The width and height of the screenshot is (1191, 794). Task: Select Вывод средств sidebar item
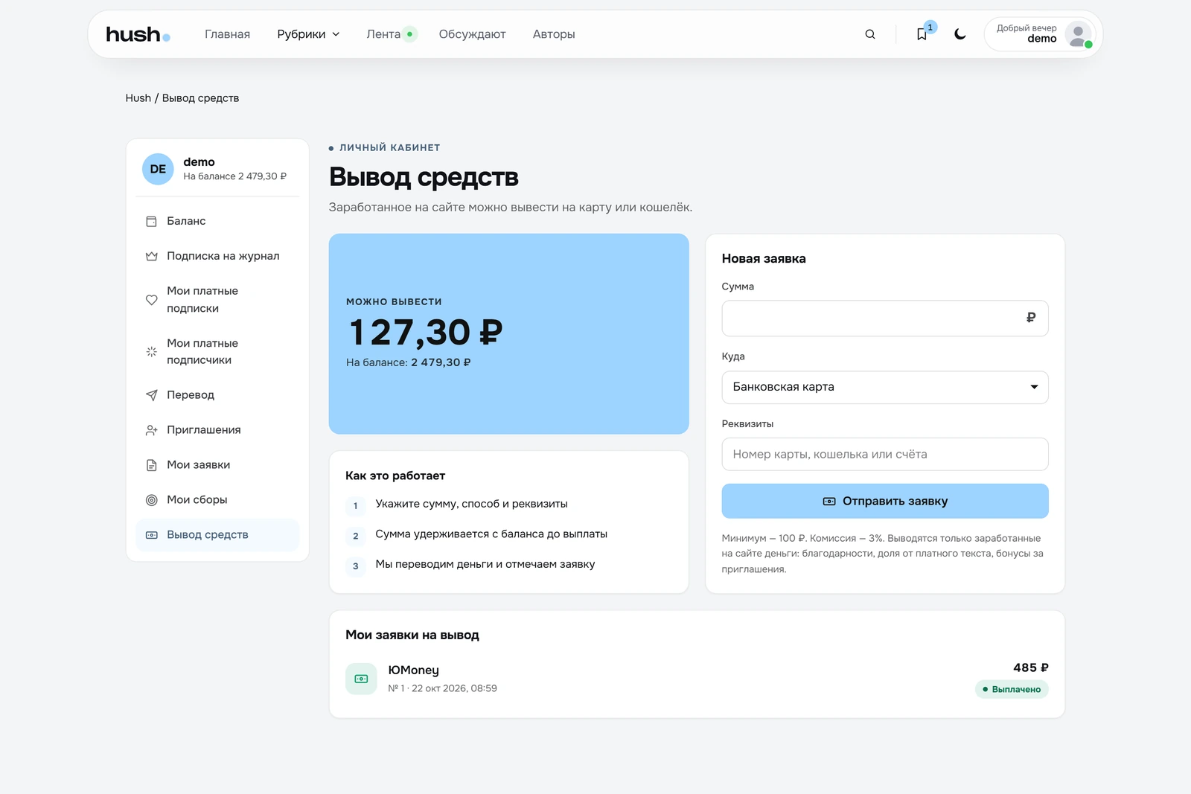[x=217, y=535]
